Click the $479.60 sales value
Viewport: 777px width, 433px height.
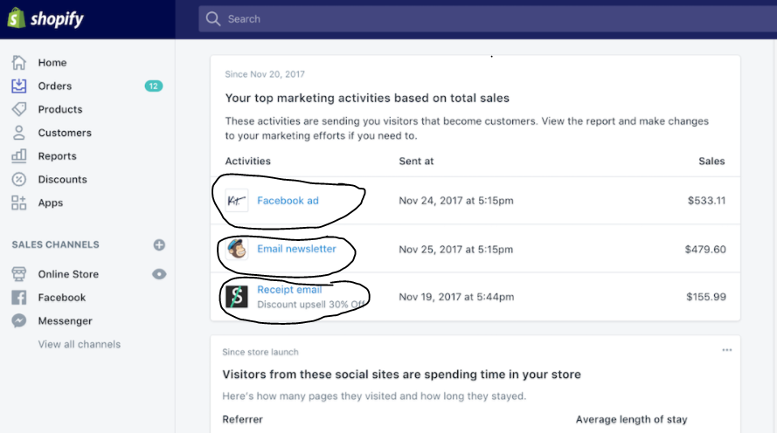(705, 249)
